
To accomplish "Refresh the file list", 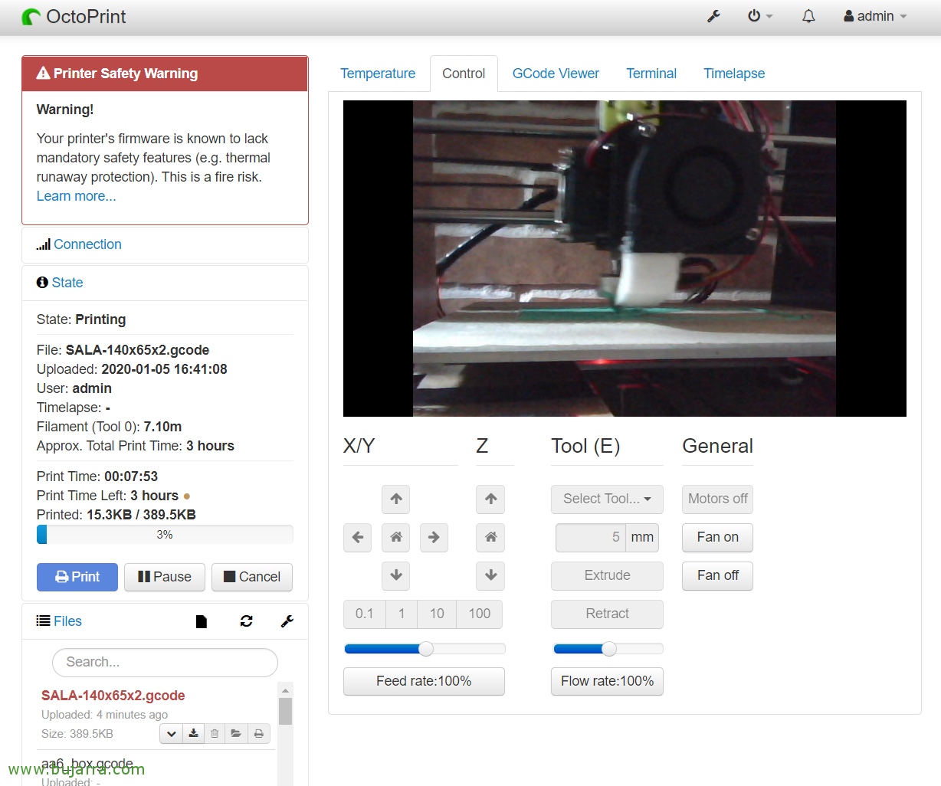I will 246,621.
